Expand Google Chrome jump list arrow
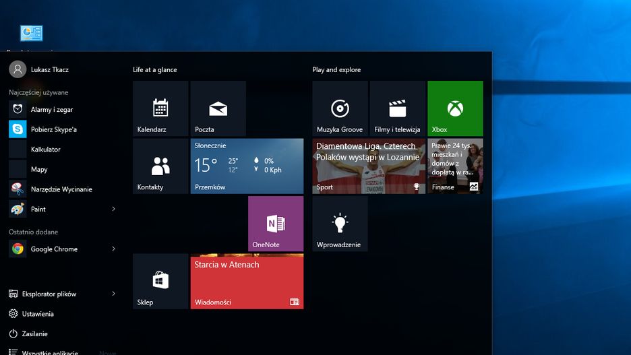The width and height of the screenshot is (631, 355). click(x=113, y=249)
